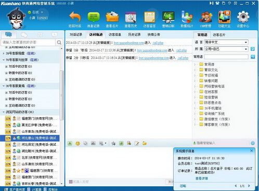259x191 pixels.
Task: Collapse the 76号客服 tree group
Action: (4, 60)
